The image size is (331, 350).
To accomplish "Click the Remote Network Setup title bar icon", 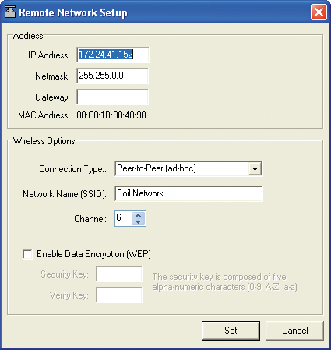I will [x=10, y=12].
